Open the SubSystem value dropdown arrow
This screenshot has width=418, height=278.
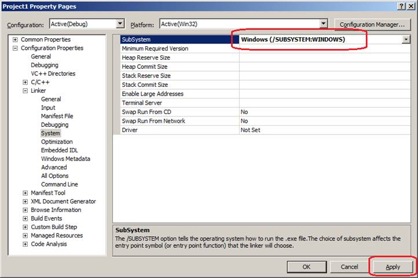pyautogui.click(x=406, y=39)
